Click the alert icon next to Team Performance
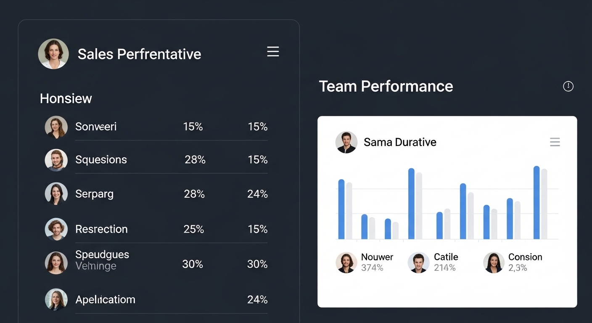 pos(568,86)
